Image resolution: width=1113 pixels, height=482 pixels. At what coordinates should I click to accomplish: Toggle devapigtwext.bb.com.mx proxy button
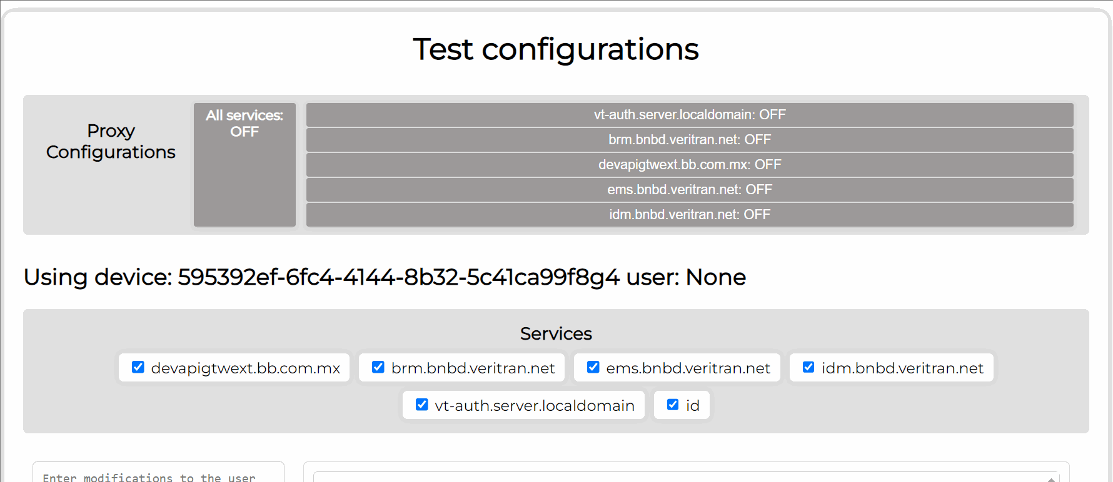click(689, 165)
